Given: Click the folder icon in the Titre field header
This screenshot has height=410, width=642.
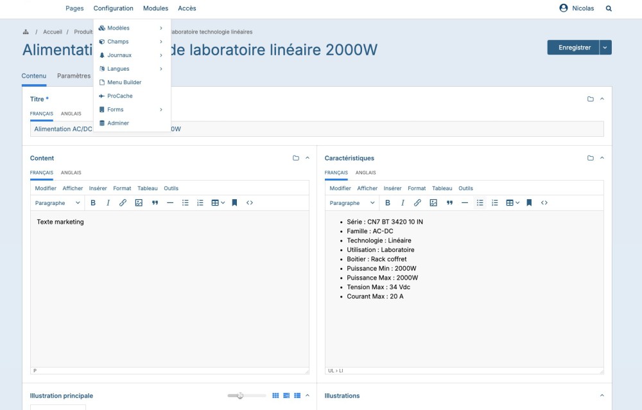Looking at the screenshot, I should [590, 99].
